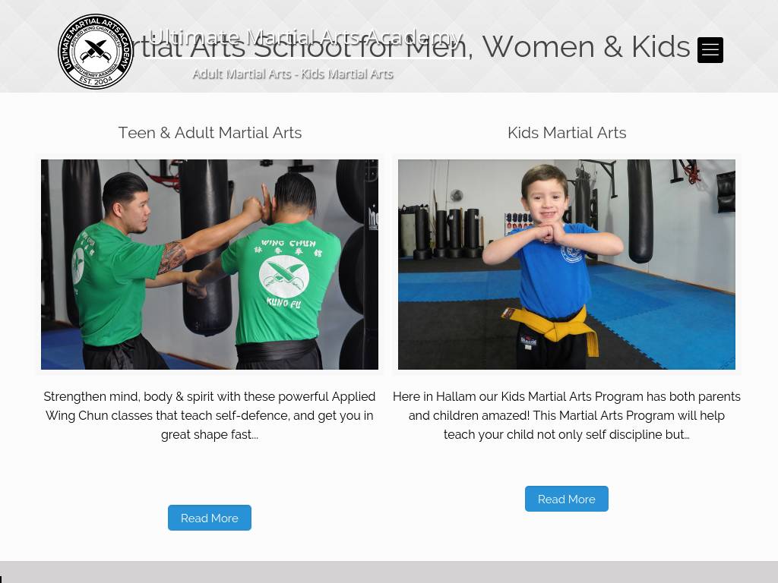This screenshot has height=583, width=778.
Task: Open the hamburger navigation menu
Action: [x=710, y=50]
